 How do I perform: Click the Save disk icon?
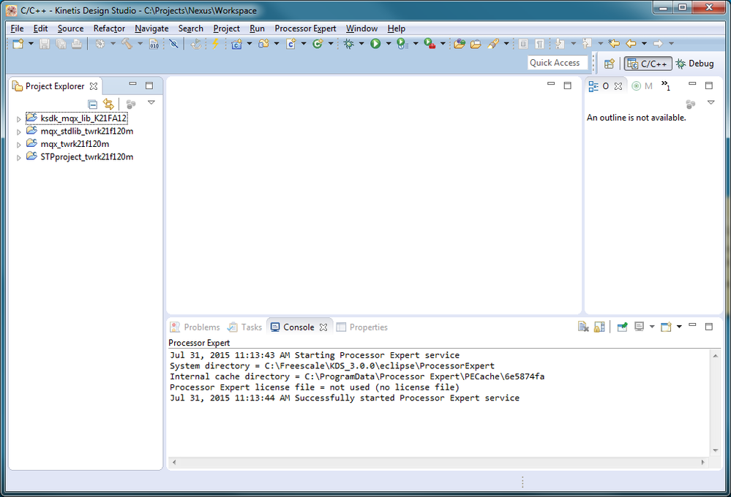pos(45,44)
